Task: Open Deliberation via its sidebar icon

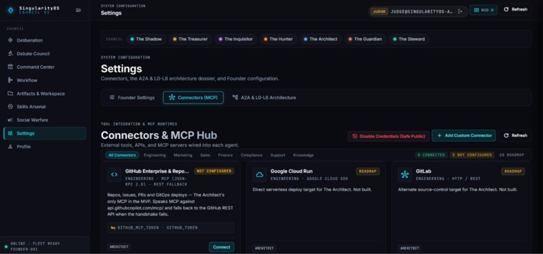Action: click(10, 40)
